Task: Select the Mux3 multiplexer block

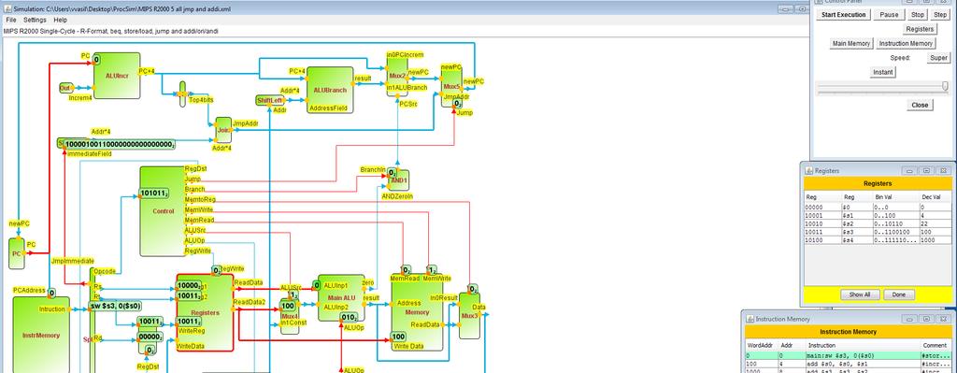Action: click(469, 316)
